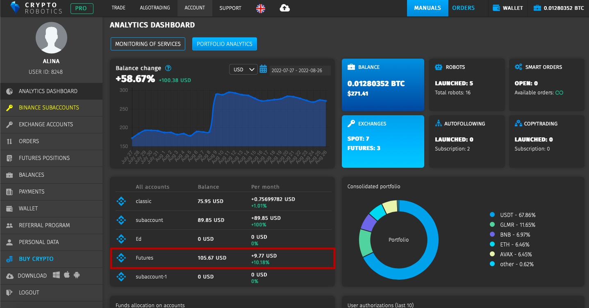Open WALLET in the sidebar
Viewport: 589px width, 308px height.
click(x=51, y=208)
